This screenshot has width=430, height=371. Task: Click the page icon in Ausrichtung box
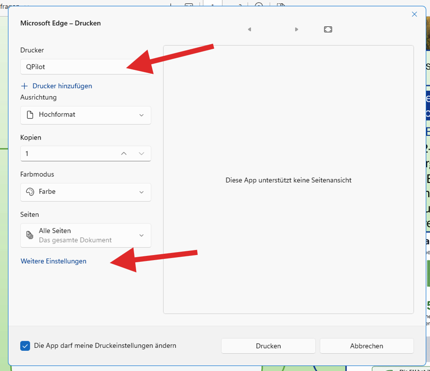(x=30, y=115)
